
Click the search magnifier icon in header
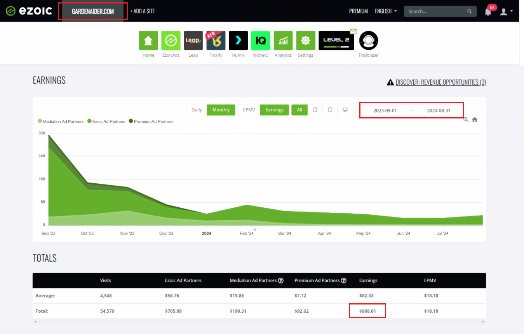470,11
